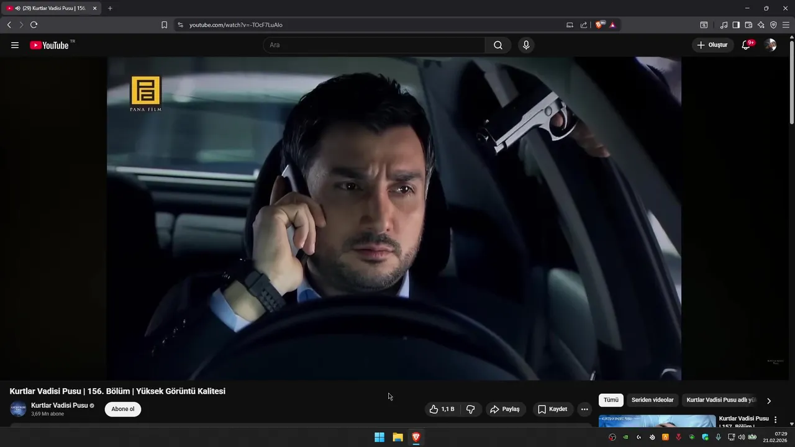Image resolution: width=795 pixels, height=447 pixels.
Task: Select the Seriden videolar chip
Action: click(x=652, y=400)
